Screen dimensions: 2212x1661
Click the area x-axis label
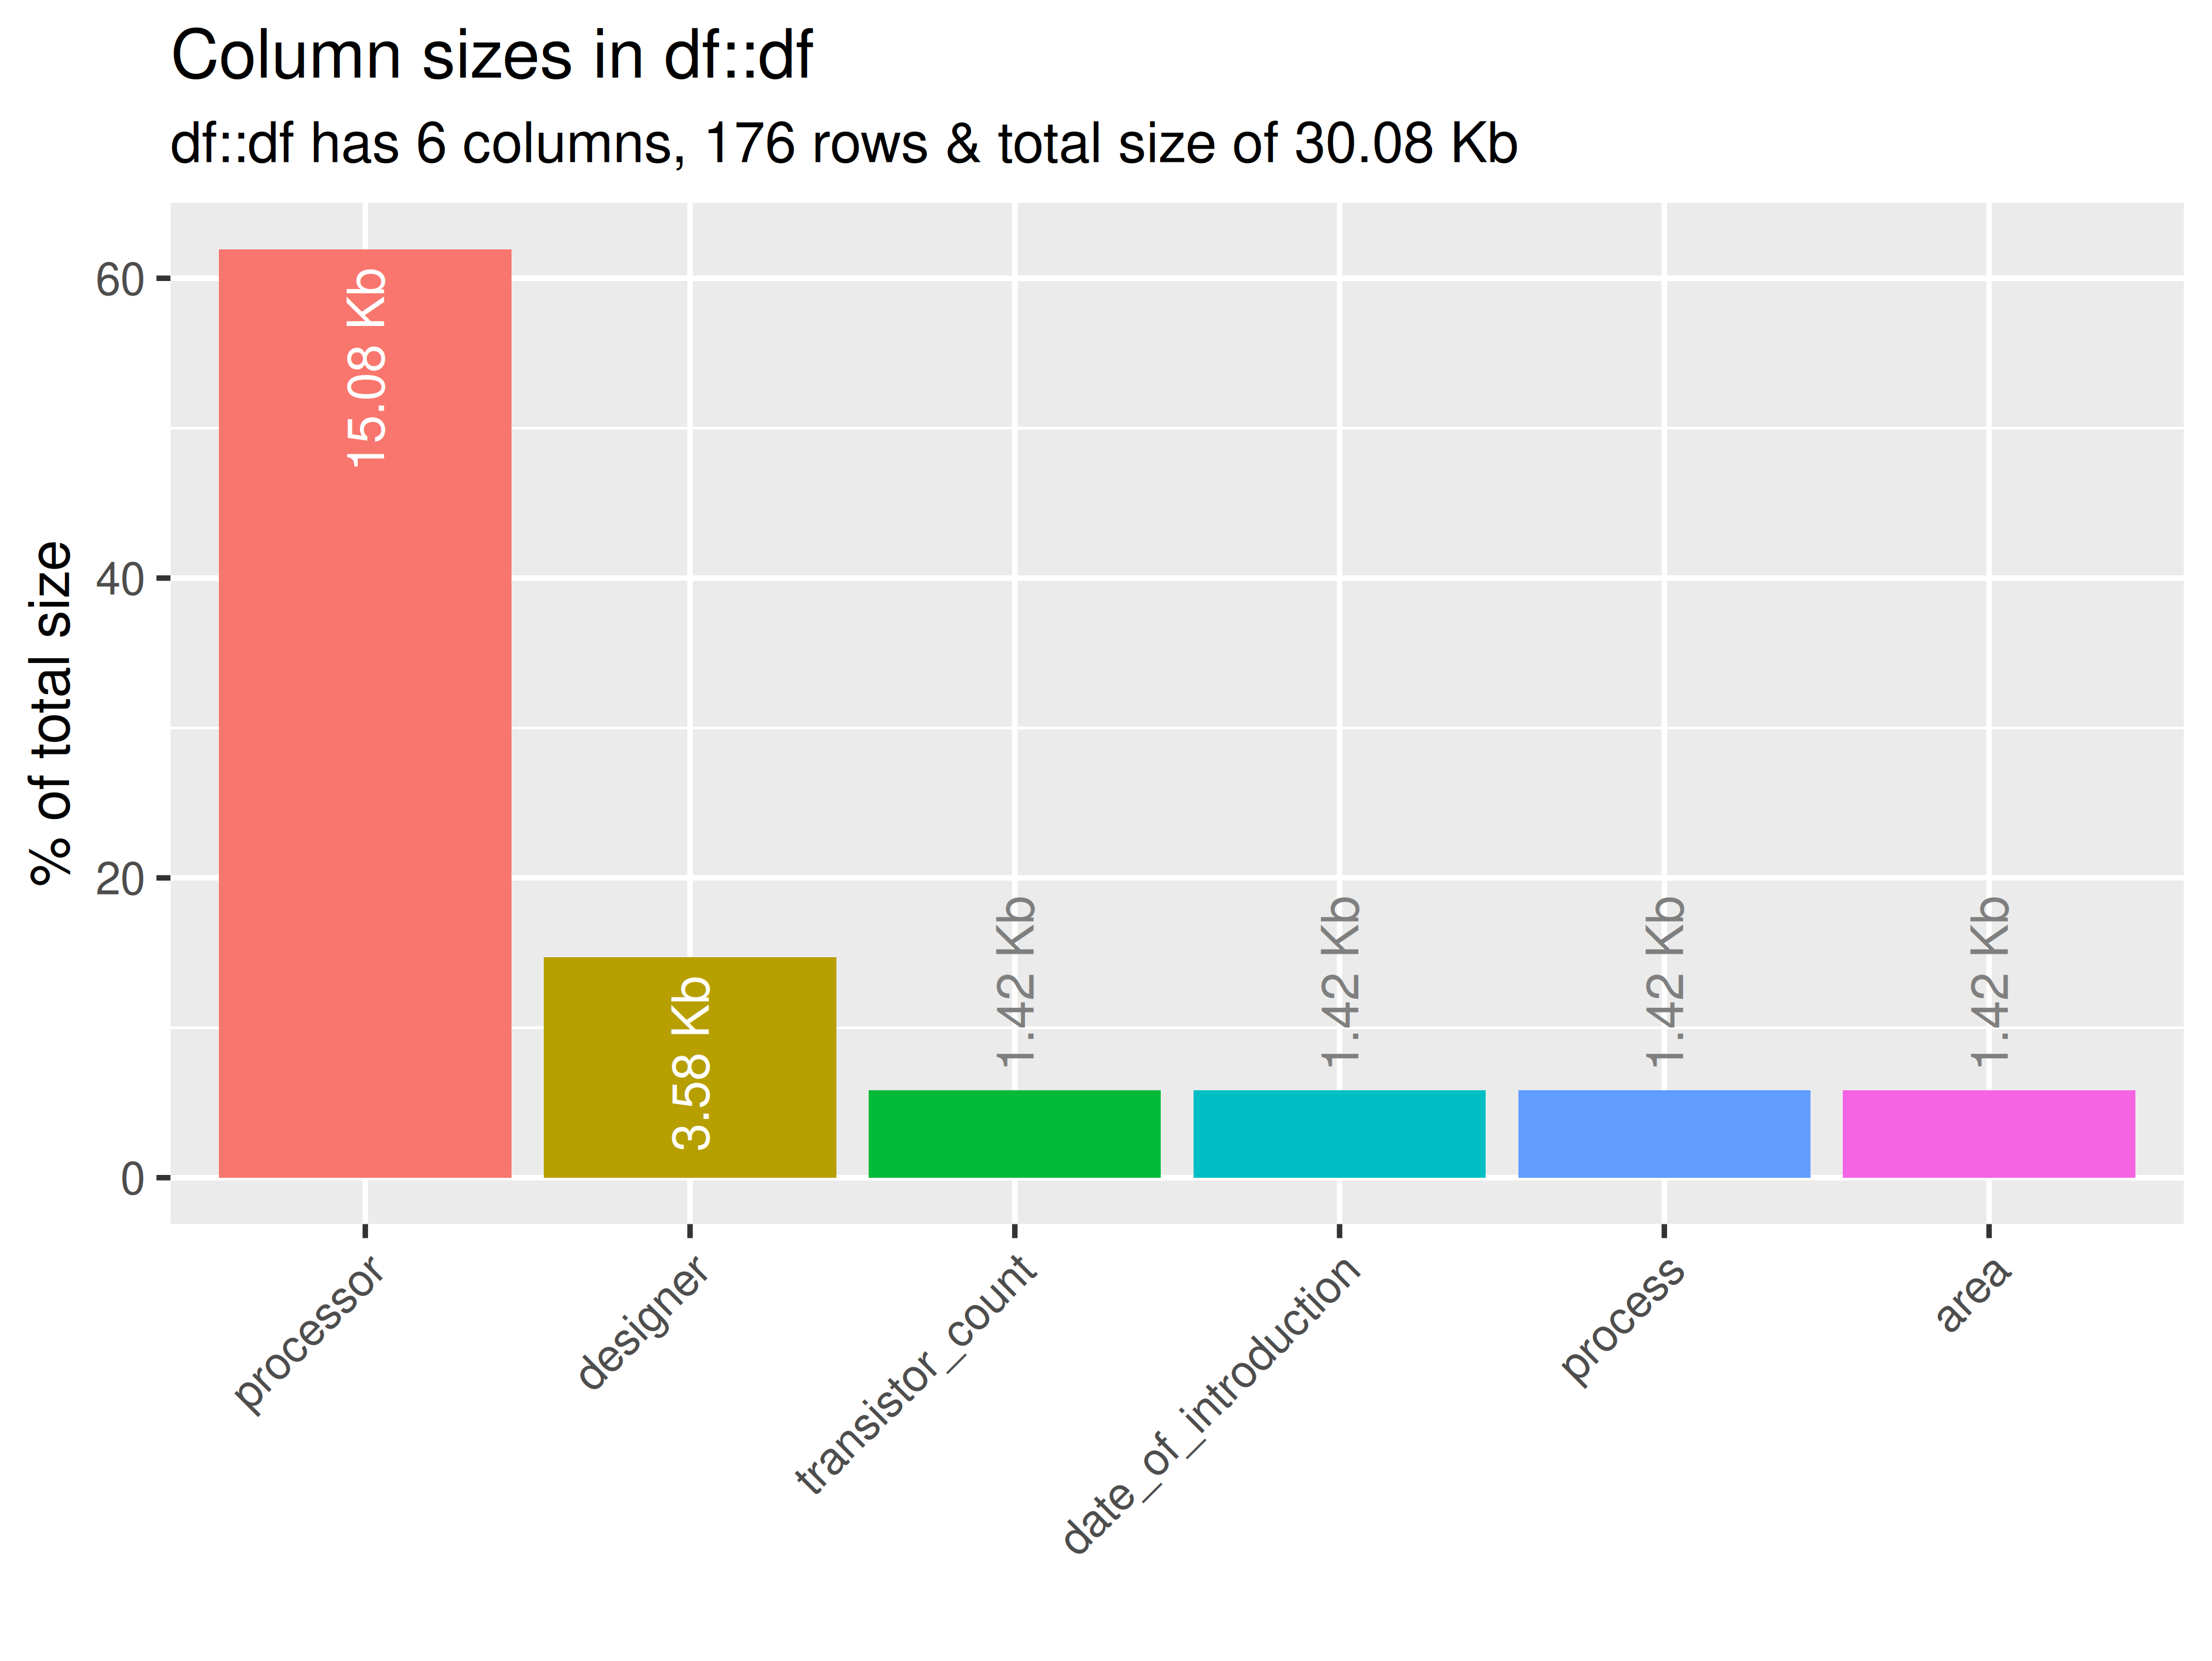1972,1295
